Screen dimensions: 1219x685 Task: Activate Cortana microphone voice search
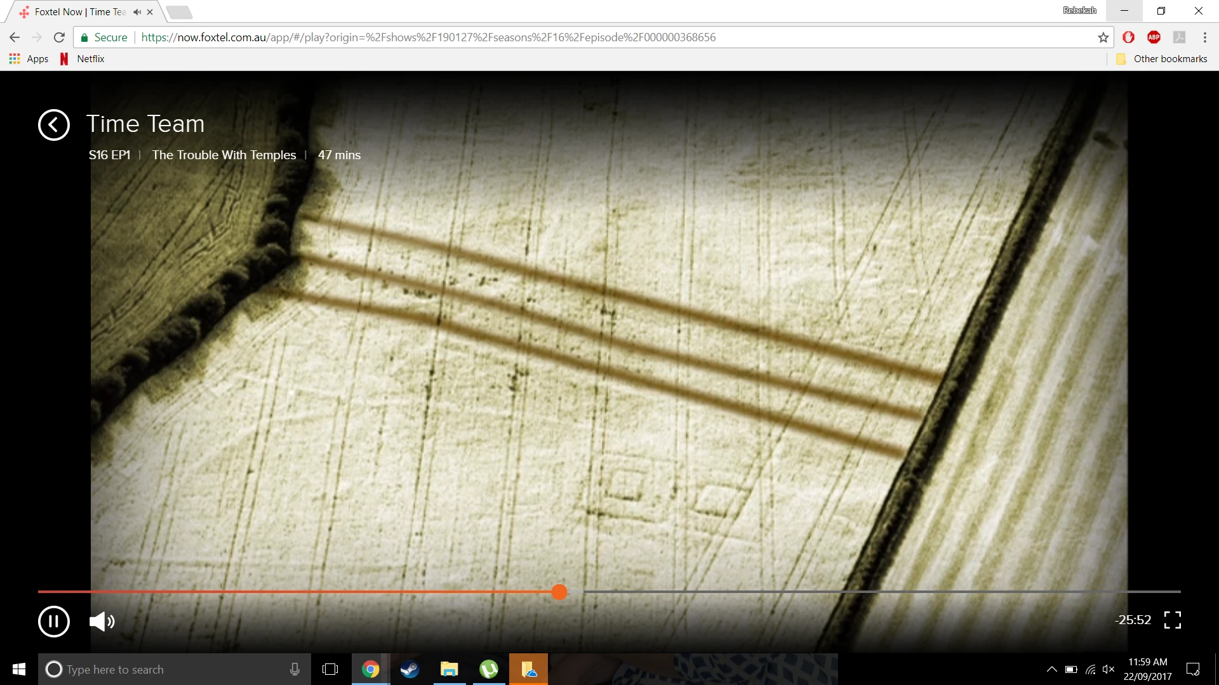[295, 669]
